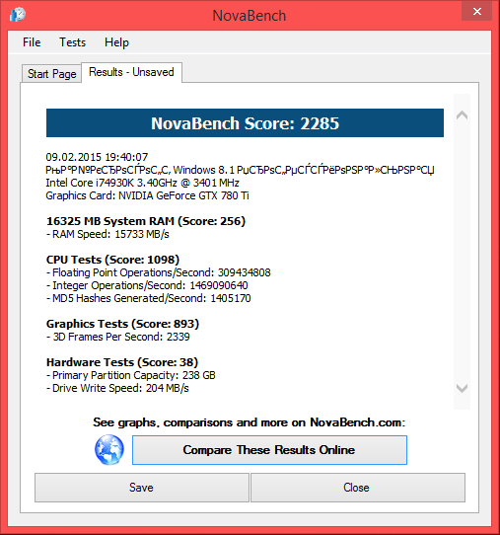The width and height of the screenshot is (500, 535).
Task: Click the NovaBench Score 2285 banner
Action: [245, 123]
